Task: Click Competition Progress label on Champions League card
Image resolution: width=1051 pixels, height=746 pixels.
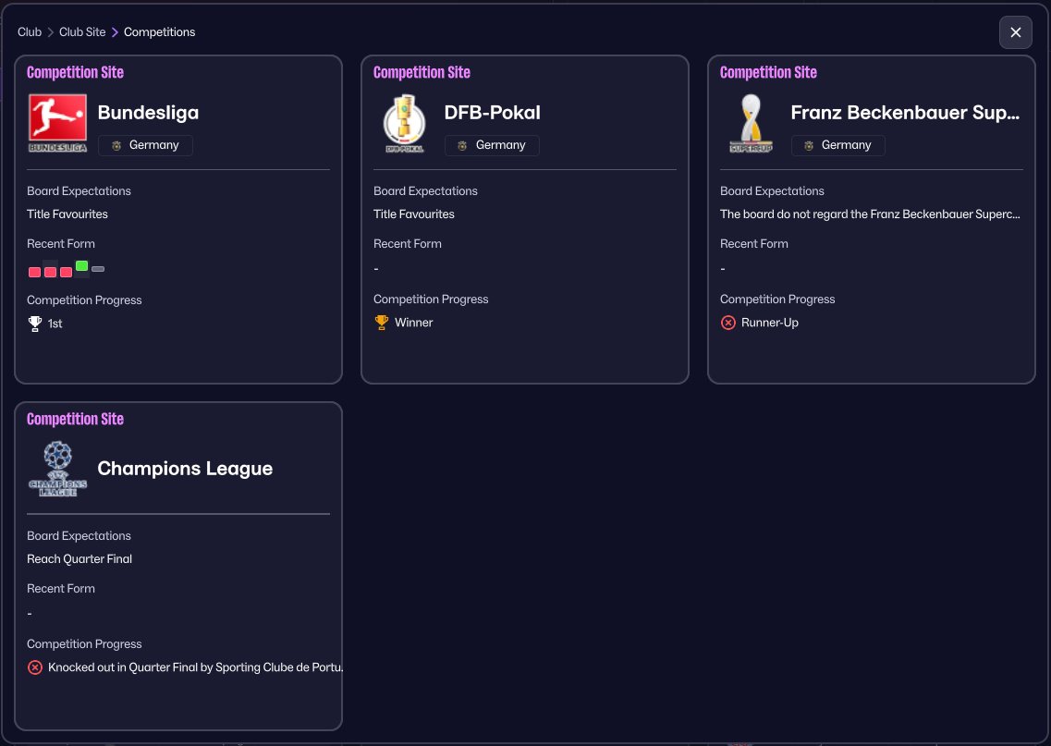Action: click(84, 644)
